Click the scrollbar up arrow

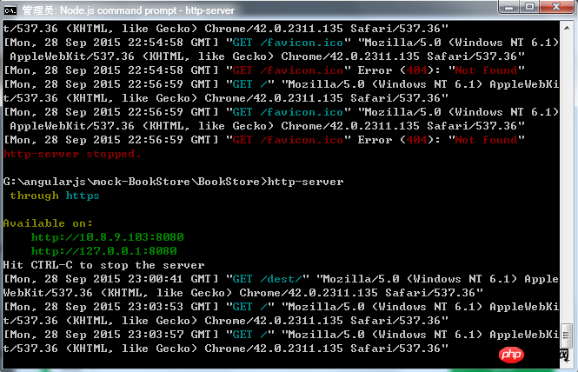click(567, 28)
